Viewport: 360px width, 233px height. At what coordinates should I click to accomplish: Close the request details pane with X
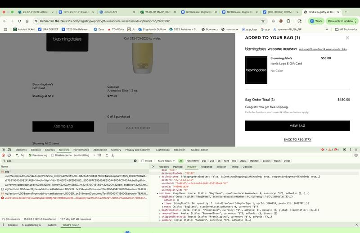[153, 167]
